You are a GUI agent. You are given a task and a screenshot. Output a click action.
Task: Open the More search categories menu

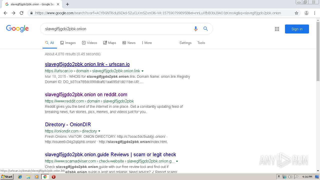click(x=147, y=43)
